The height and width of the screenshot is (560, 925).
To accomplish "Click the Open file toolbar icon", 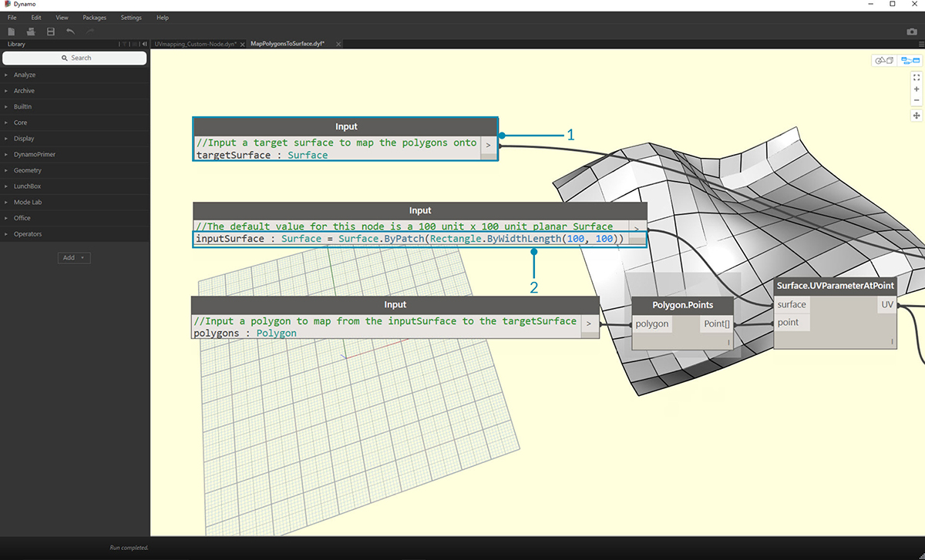I will 31,31.
